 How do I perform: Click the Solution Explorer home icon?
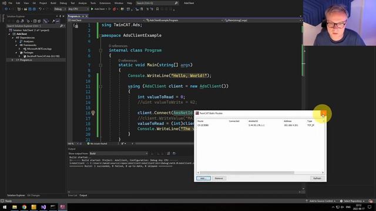[18, 21]
